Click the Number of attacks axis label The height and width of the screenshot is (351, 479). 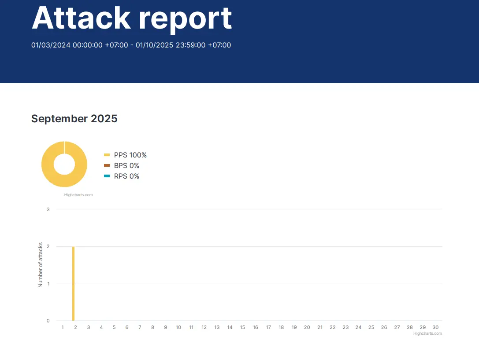pyautogui.click(x=41, y=265)
